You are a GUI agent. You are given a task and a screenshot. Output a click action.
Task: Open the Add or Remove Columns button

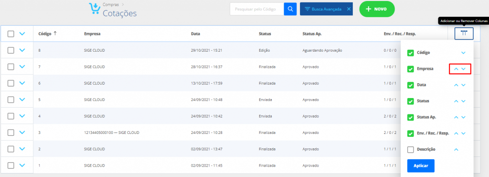464,33
